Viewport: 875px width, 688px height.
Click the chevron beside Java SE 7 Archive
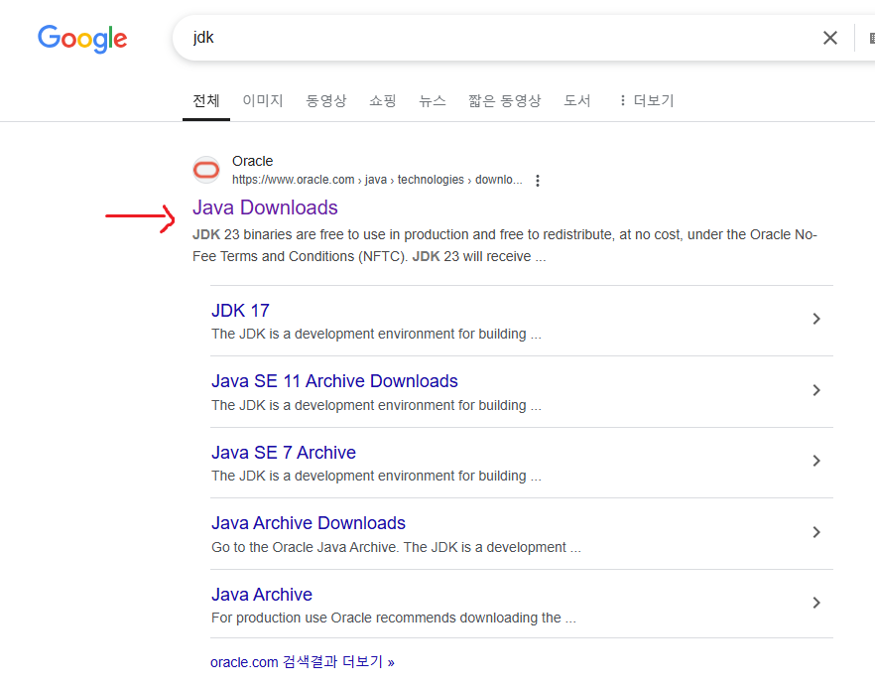tap(816, 461)
